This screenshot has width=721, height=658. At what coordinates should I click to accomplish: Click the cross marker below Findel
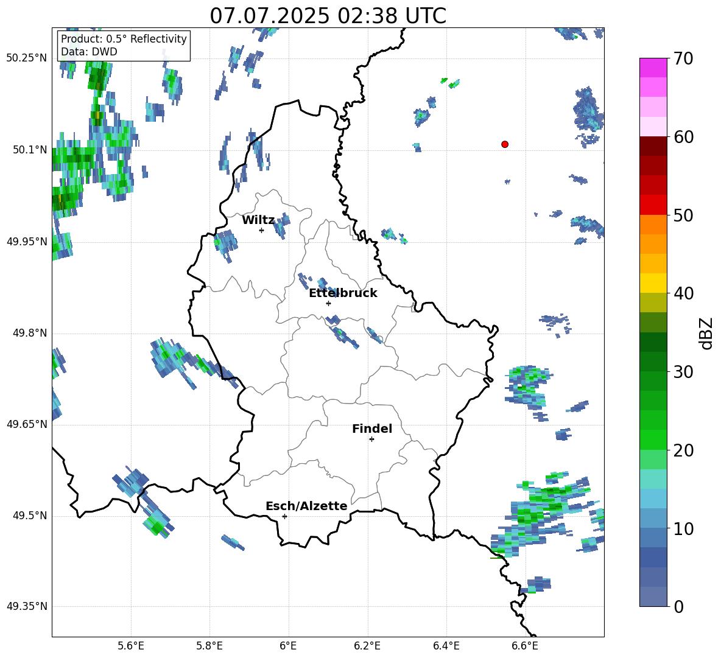coord(371,439)
